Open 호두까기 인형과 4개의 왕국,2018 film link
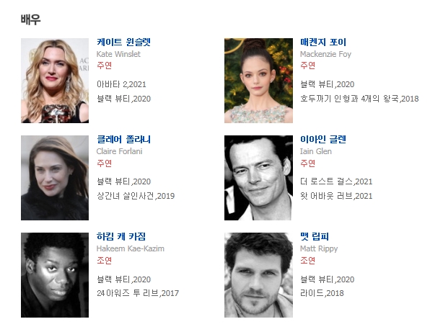Screen dimensions: 430x332 tap(359, 99)
